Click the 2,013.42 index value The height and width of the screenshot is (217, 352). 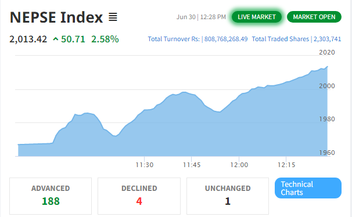pyautogui.click(x=28, y=39)
